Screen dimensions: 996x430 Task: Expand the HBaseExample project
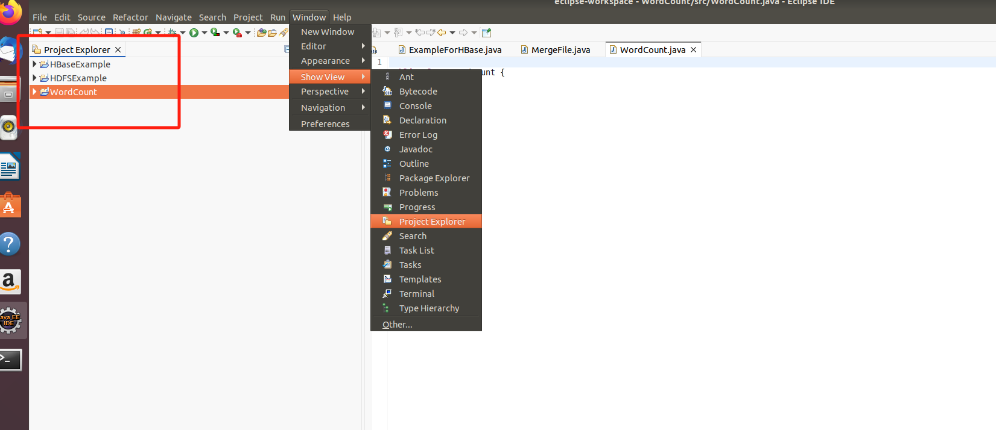(34, 64)
